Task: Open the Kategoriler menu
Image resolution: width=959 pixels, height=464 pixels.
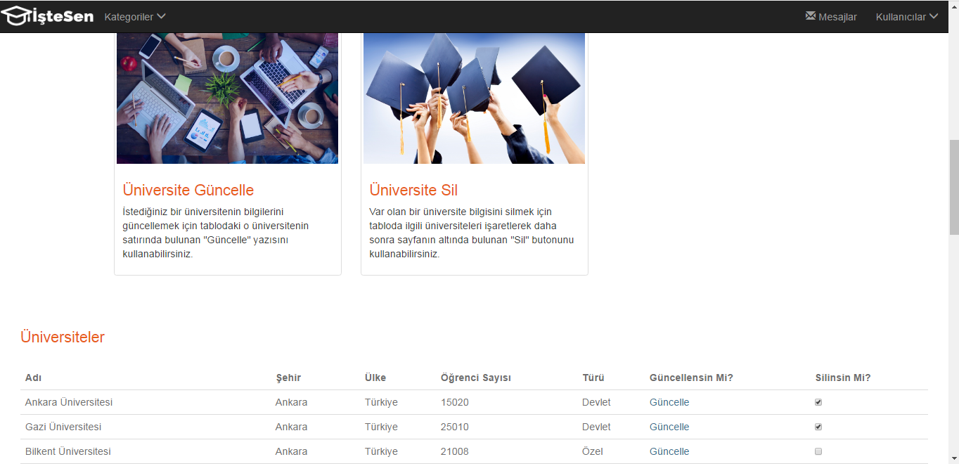Action: pos(135,17)
